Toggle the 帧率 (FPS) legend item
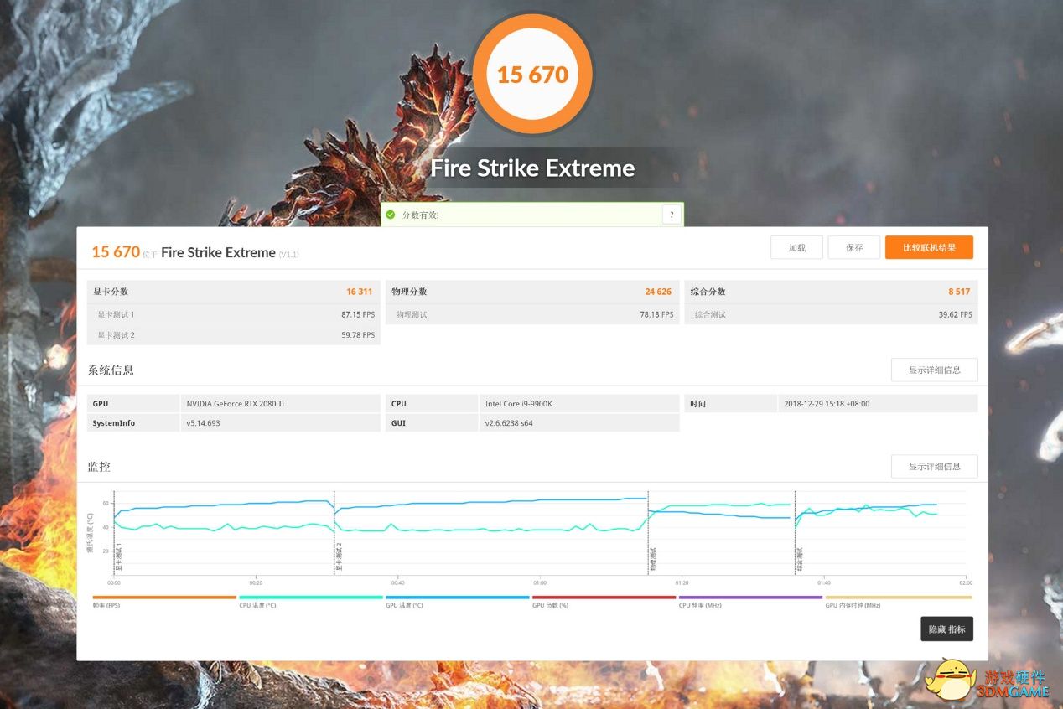The image size is (1063, 709). [164, 601]
